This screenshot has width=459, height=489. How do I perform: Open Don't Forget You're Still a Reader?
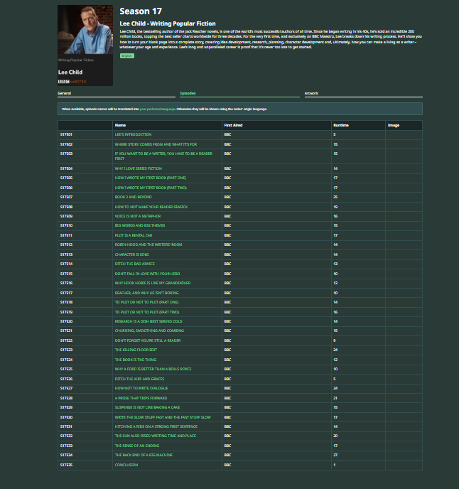click(148, 340)
